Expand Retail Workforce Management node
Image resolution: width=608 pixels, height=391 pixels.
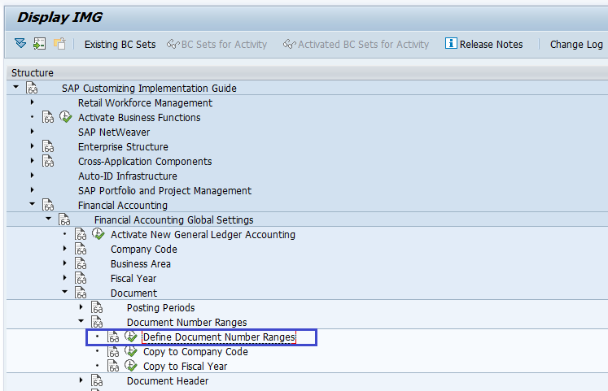tap(33, 102)
